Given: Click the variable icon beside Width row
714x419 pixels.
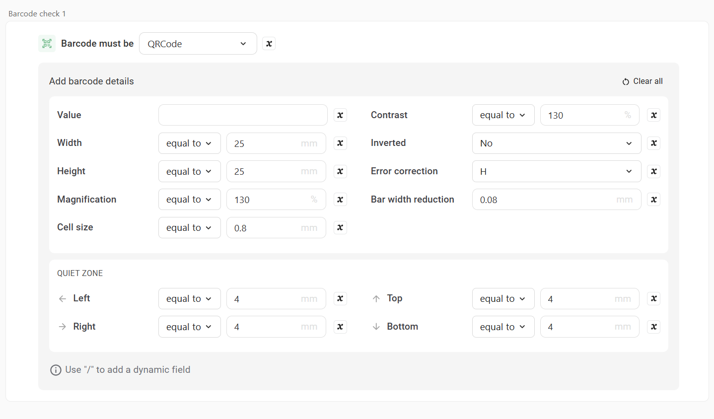Looking at the screenshot, I should 340,143.
